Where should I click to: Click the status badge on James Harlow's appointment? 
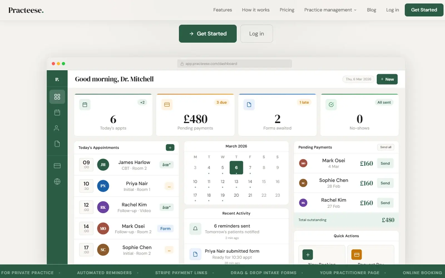(166, 165)
